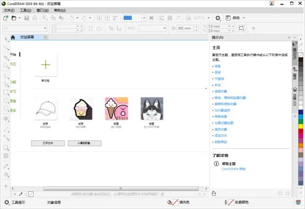Toggle treat-as-filled button in property bar

coord(242,28)
